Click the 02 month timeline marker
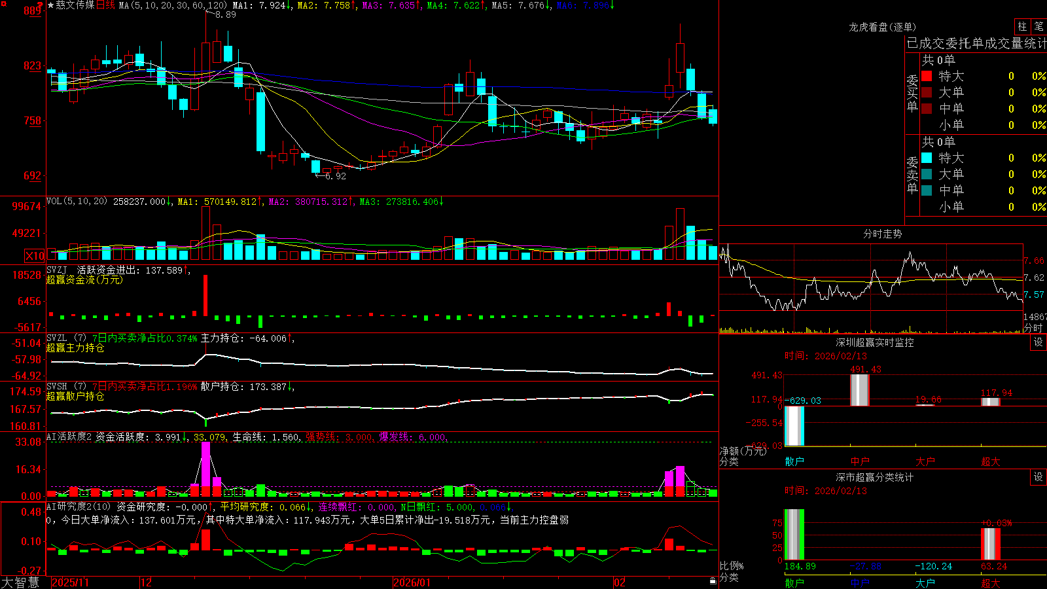Image resolution: width=1047 pixels, height=589 pixels. point(620,582)
